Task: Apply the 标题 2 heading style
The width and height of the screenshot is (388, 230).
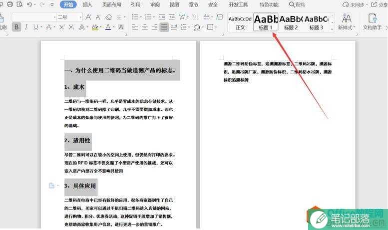Action: (291, 22)
